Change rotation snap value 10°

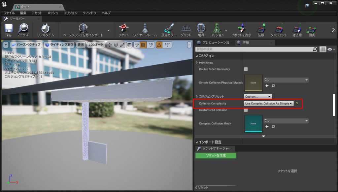click(x=167, y=45)
